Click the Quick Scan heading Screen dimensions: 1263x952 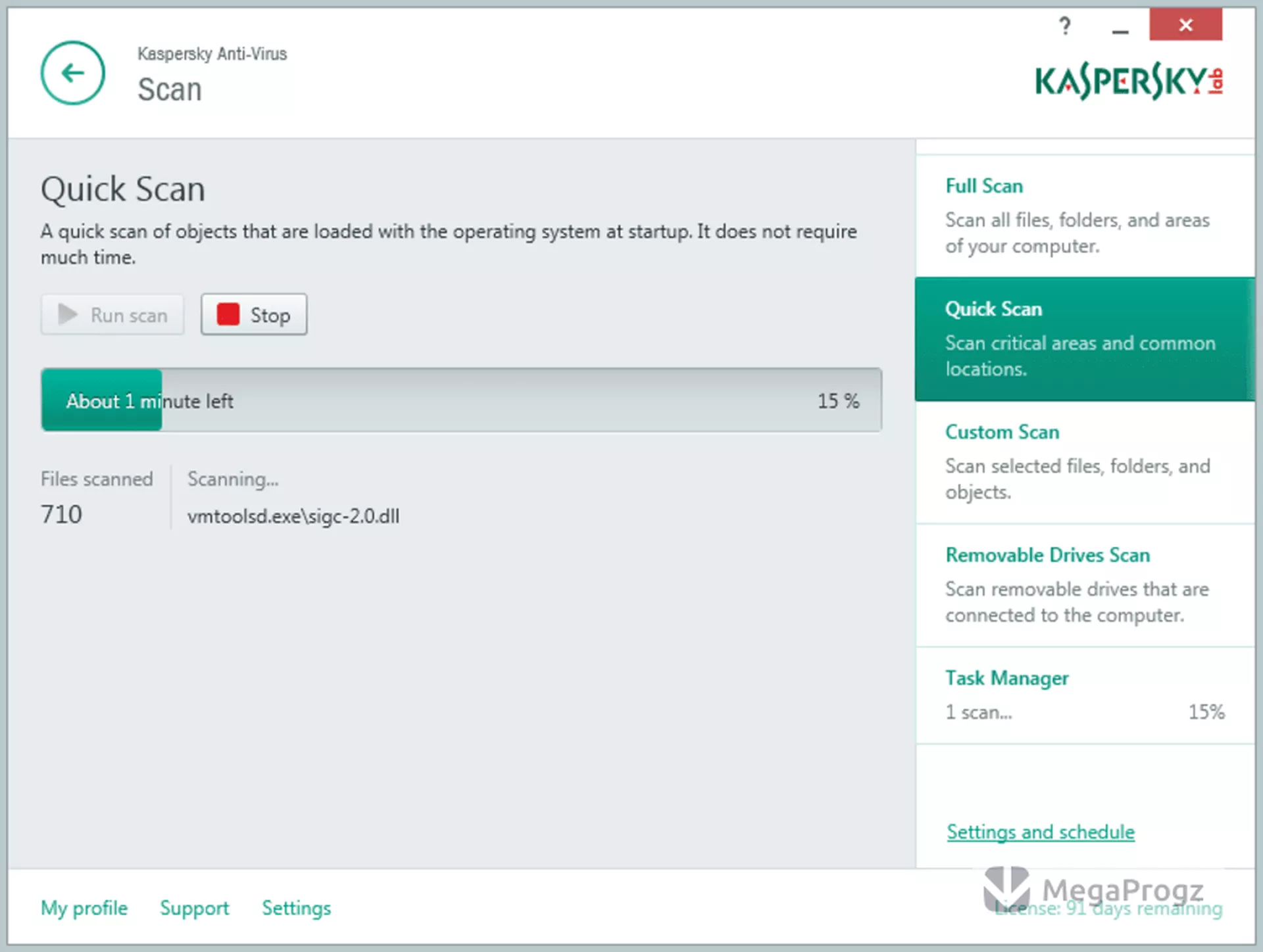[x=123, y=189]
